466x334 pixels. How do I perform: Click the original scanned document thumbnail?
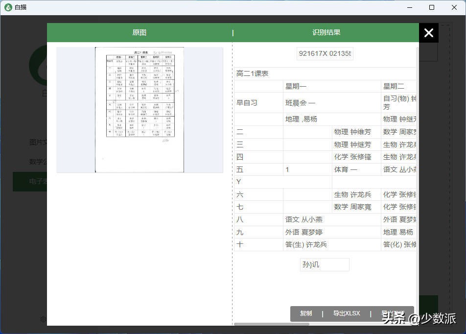[x=140, y=109]
